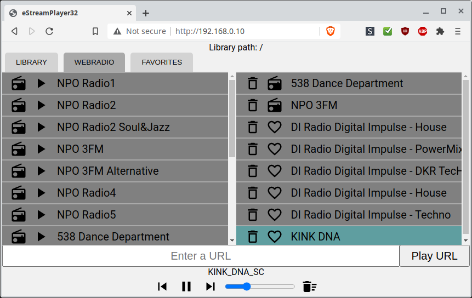Delete KINK DNA from the playlist

point(253,237)
